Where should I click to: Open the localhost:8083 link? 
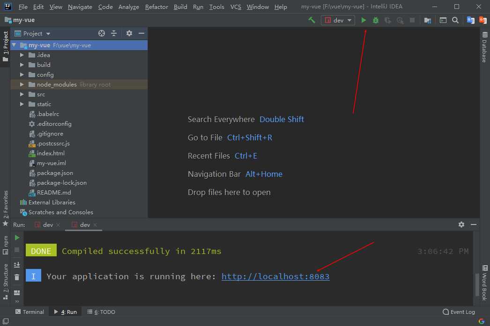[275, 277]
